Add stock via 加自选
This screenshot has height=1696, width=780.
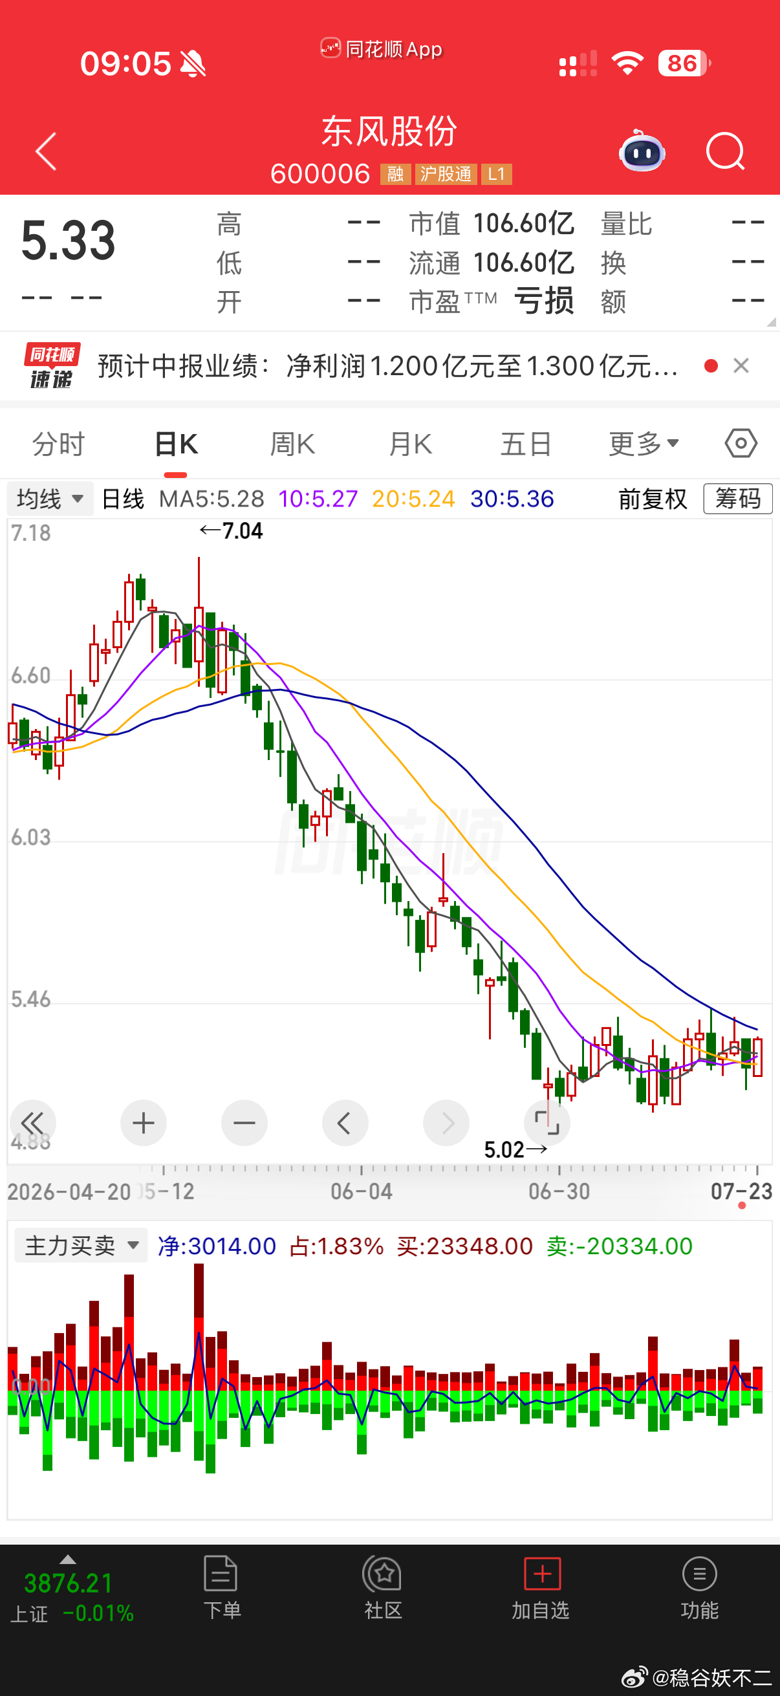click(541, 1588)
